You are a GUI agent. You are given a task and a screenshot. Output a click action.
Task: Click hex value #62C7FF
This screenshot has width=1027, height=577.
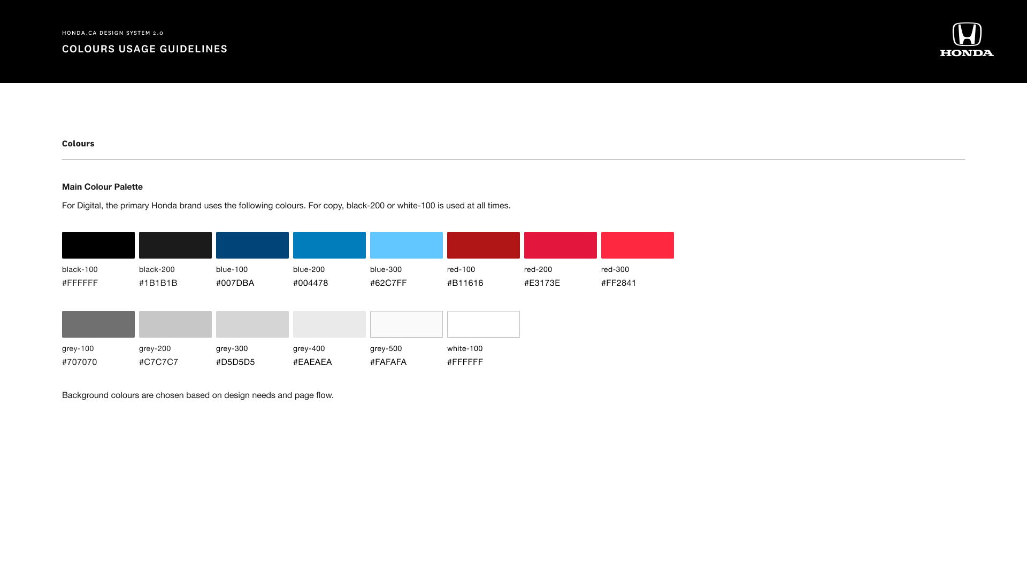click(388, 283)
